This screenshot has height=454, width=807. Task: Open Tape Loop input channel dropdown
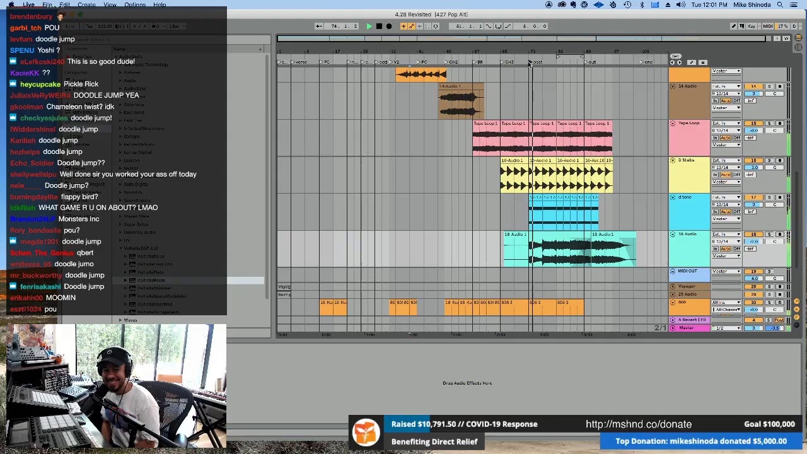[x=726, y=131]
